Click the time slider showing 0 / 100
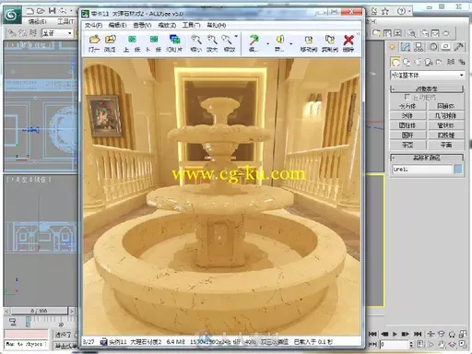Viewport: 472px width, 354px height. pos(39,311)
